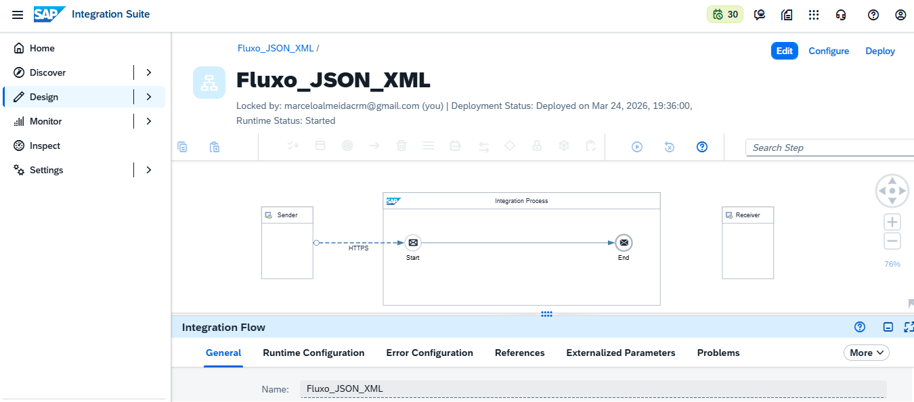This screenshot has height=402, width=914.
Task: Click the disabled target event icon
Action: [x=347, y=146]
